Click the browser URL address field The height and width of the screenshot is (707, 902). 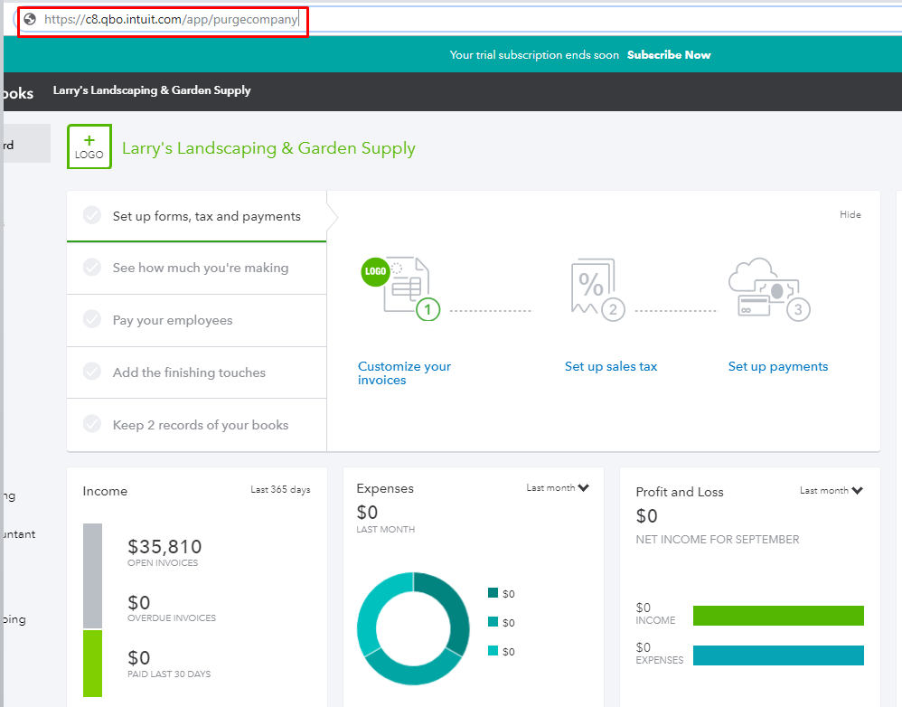460,19
